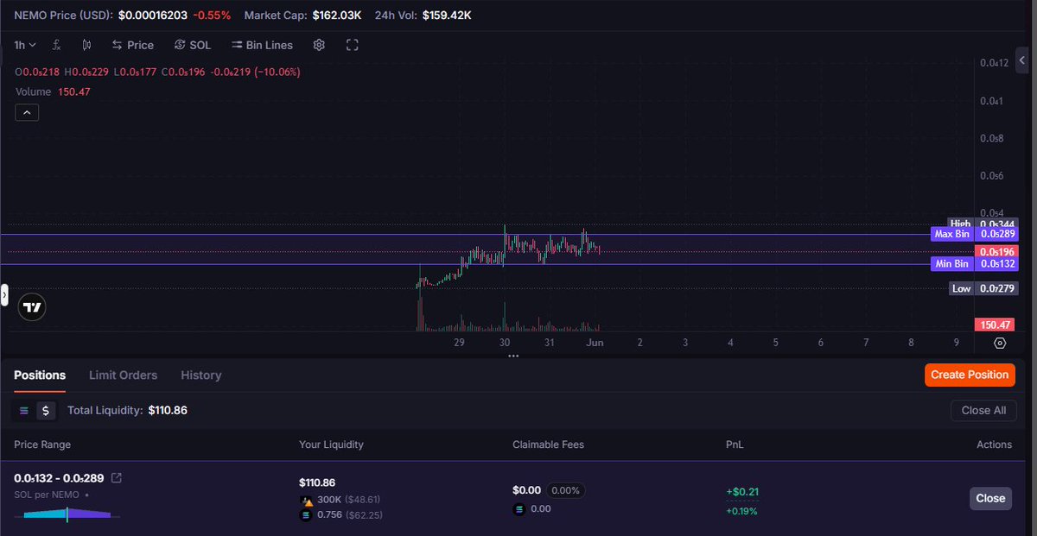Toggle Price / Market Cap view

click(132, 45)
